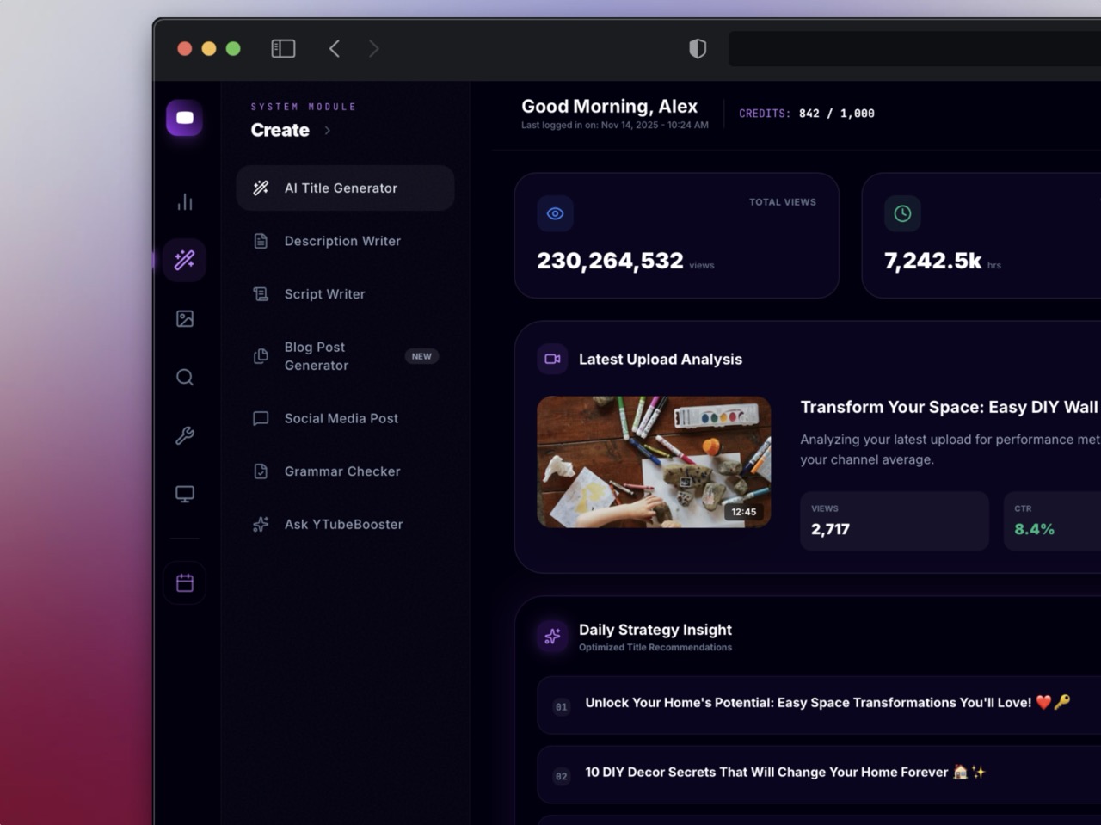Open the search magnifier sidebar icon
Screen dimensions: 1101x825
tap(185, 377)
